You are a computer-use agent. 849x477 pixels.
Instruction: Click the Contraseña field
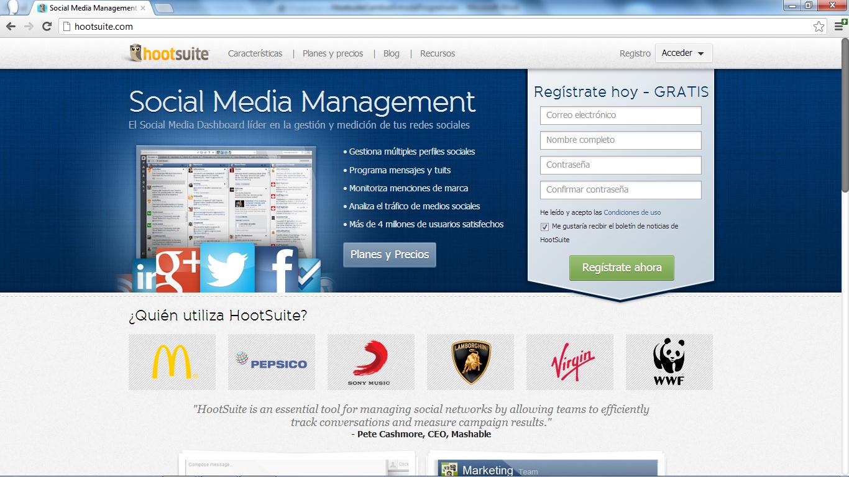(x=621, y=165)
